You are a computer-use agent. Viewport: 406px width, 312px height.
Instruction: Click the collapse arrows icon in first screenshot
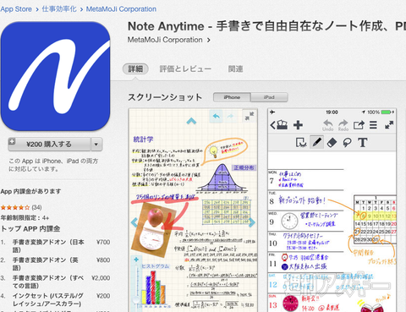[250, 116]
